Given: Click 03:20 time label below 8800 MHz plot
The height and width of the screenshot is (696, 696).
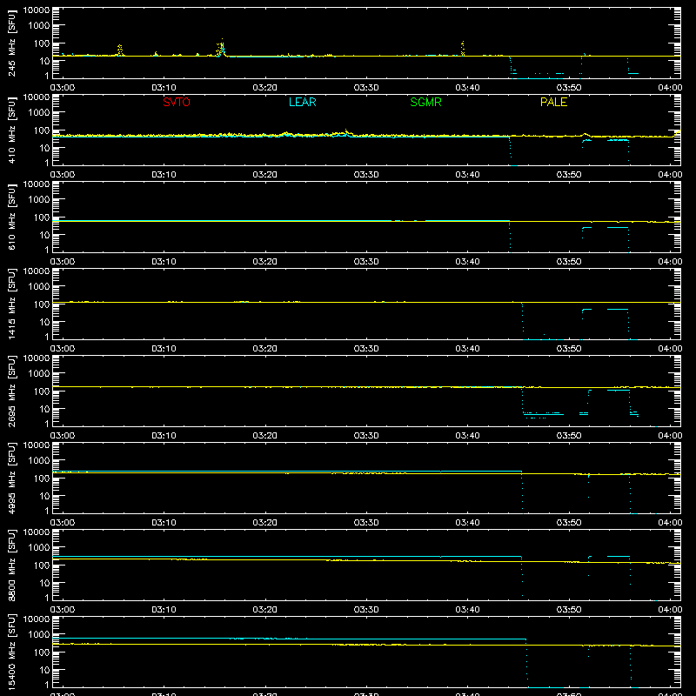Looking at the screenshot, I should 265,610.
